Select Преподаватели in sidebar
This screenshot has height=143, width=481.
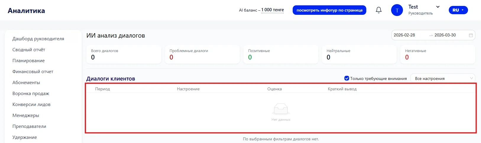29,126
